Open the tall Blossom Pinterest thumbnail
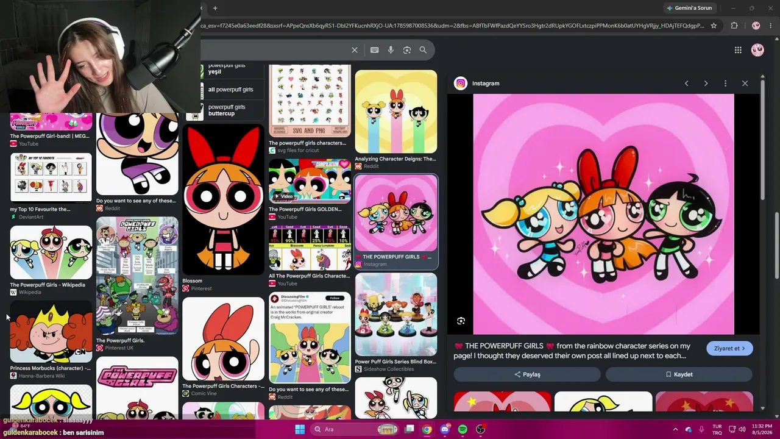The image size is (780, 439). [224, 200]
